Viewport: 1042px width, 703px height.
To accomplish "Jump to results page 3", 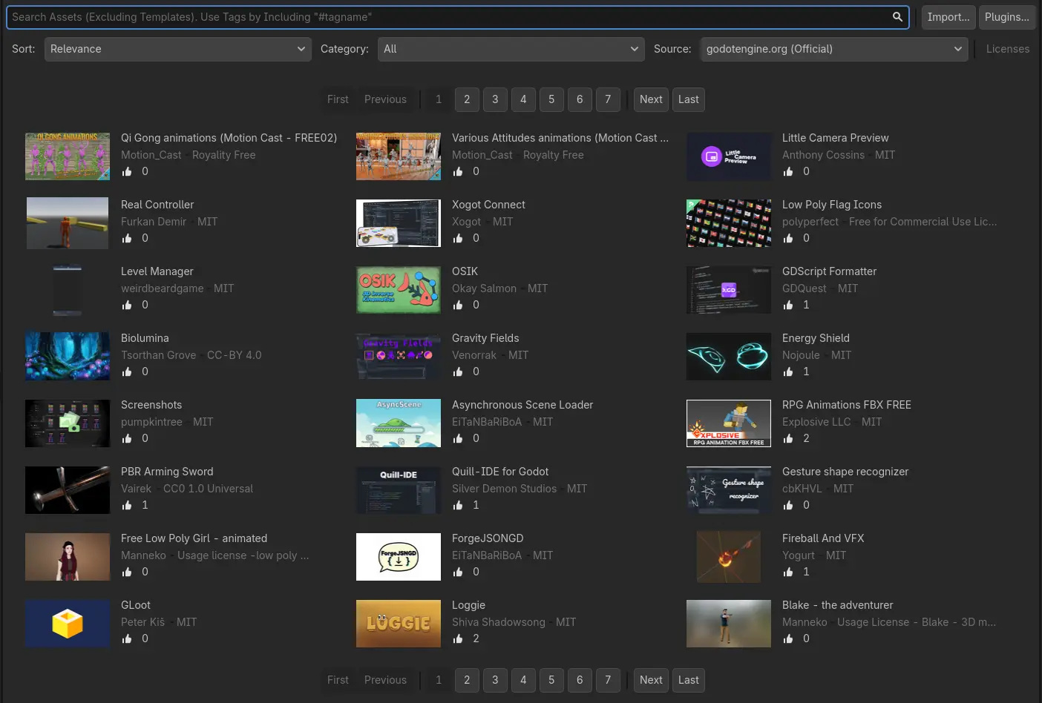I will 495,99.
